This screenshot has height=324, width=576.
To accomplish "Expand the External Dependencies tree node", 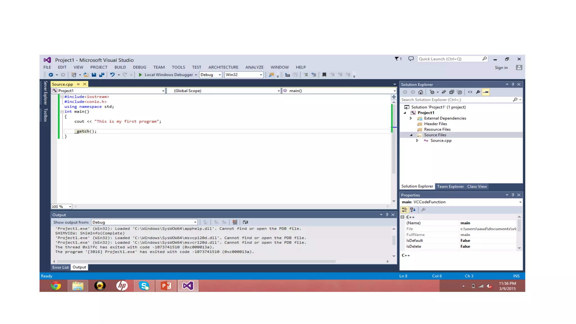I will pyautogui.click(x=411, y=118).
